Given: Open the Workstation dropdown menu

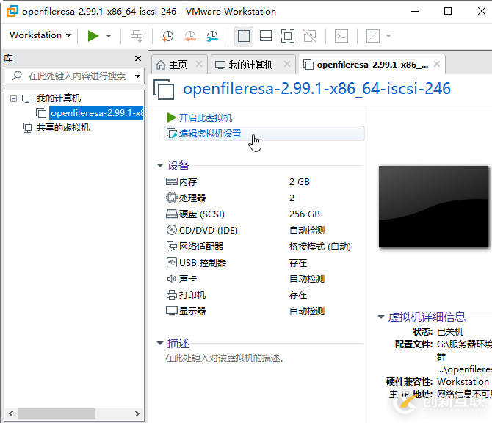Looking at the screenshot, I should tap(40, 35).
